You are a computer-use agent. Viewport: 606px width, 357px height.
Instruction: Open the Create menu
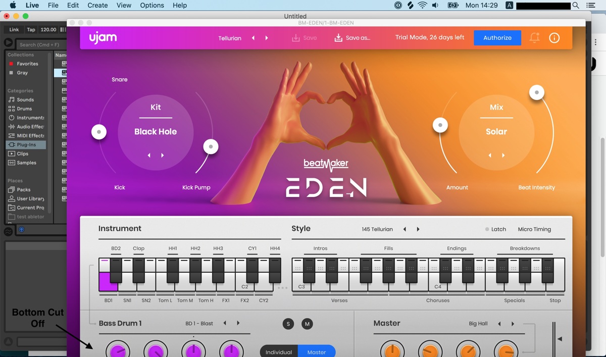pos(97,5)
